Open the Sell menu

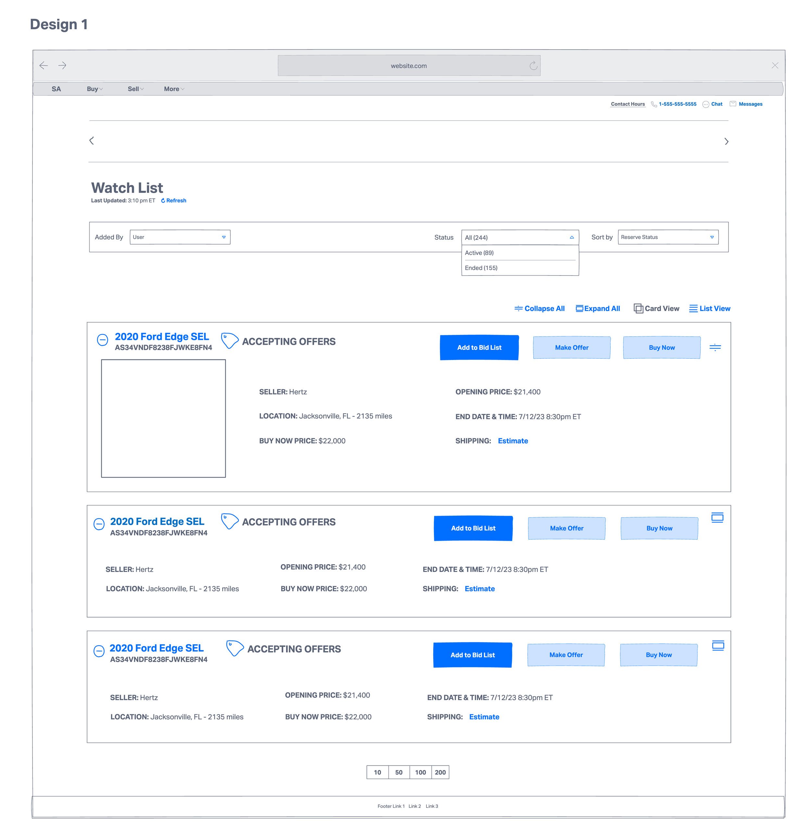(x=136, y=89)
